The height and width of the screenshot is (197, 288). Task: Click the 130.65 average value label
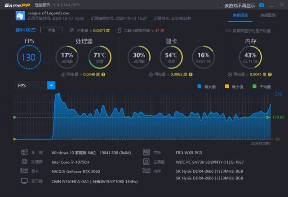(278, 117)
